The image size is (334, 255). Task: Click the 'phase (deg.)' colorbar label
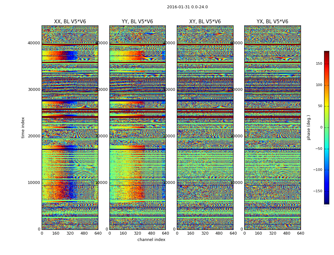[x=309, y=127]
